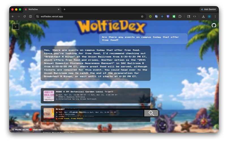Click the purple shield blocker extension
The image size is (228, 145).
pyautogui.click(x=168, y=16)
